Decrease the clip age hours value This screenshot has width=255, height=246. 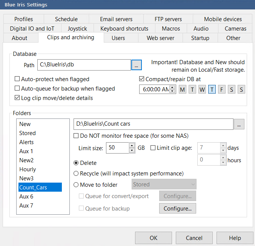tap(223, 162)
